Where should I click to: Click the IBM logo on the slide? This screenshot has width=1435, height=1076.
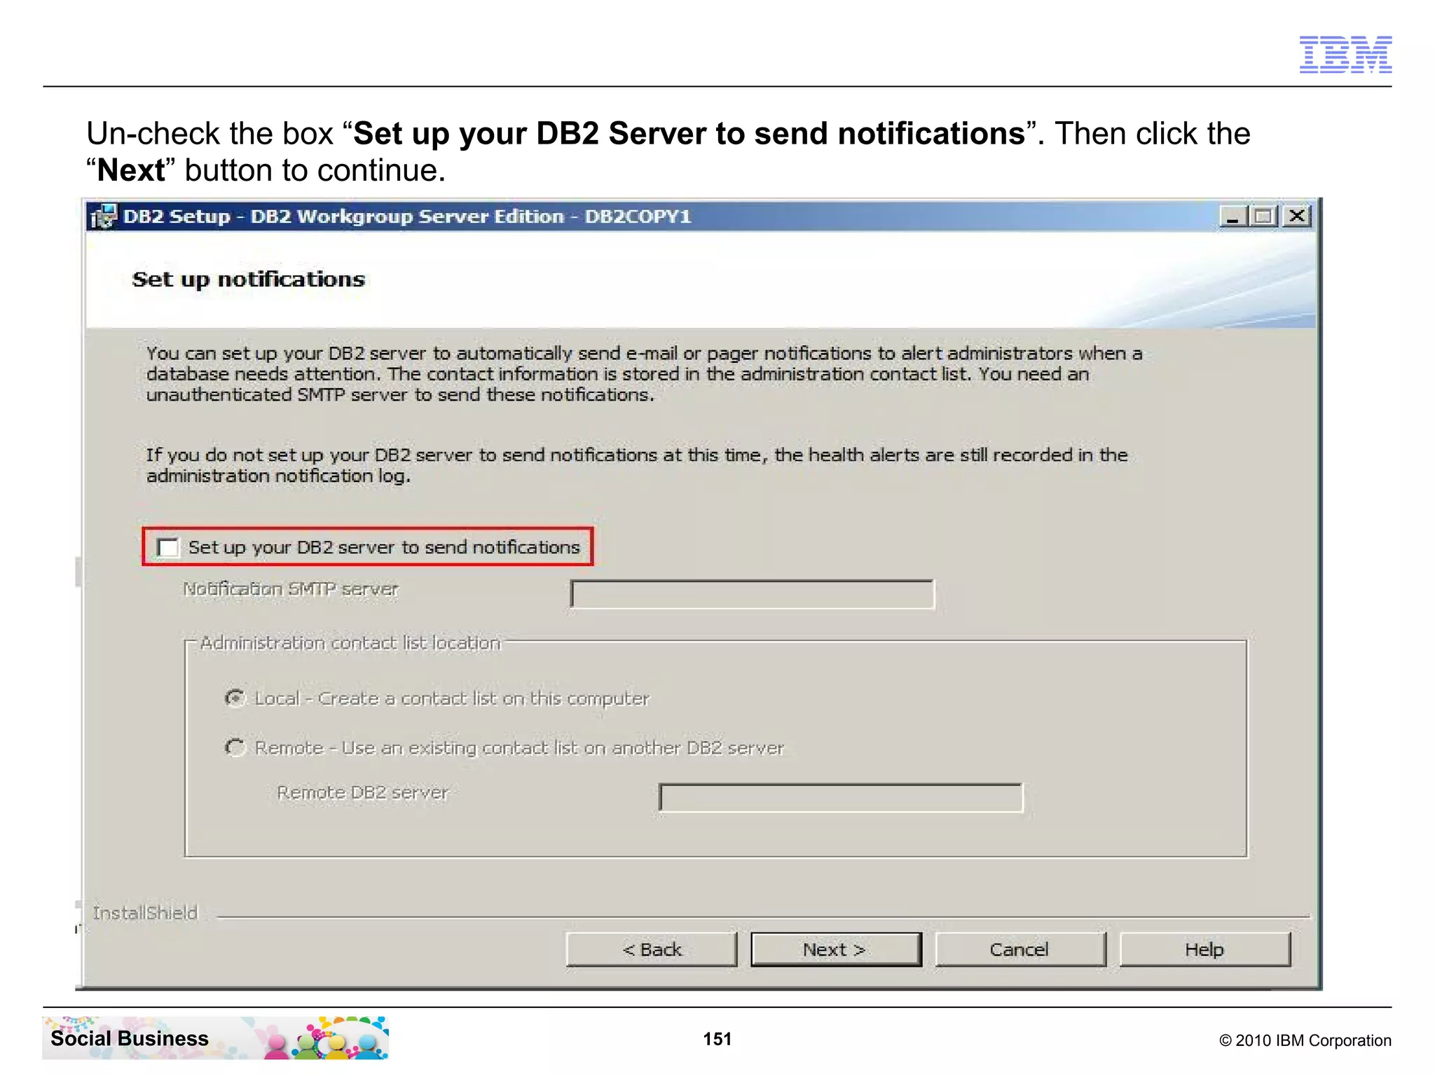1345,55
